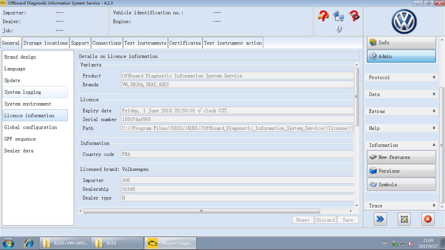
Task: Click the details horizontal scrollbar thumb
Action: pyautogui.click(x=201, y=211)
